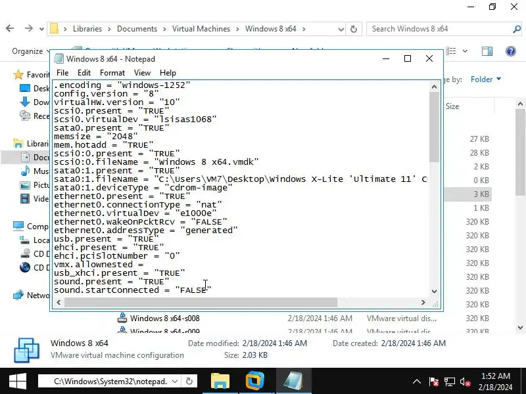Change the Explorer view layout icon
Image resolution: width=526 pixels, height=394 pixels.
click(x=451, y=51)
